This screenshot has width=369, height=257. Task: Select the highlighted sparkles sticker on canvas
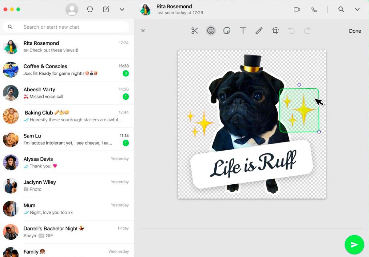[x=299, y=110]
